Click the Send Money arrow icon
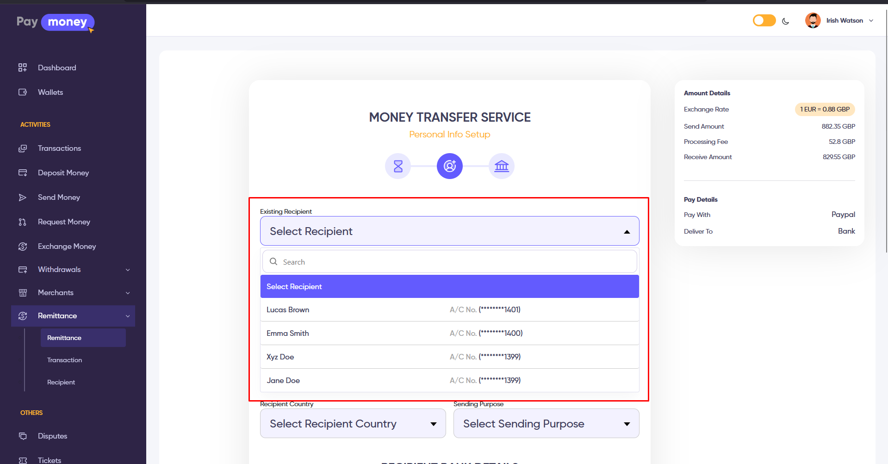Screen dimensions: 888x464 point(23,198)
